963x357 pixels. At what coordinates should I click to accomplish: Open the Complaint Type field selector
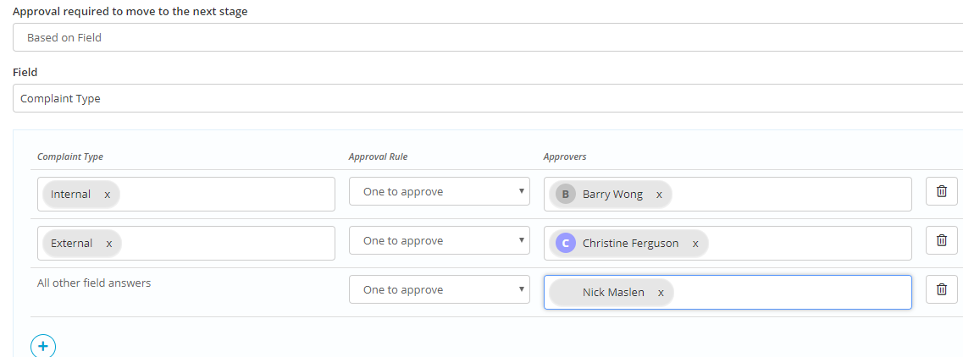coord(488,98)
